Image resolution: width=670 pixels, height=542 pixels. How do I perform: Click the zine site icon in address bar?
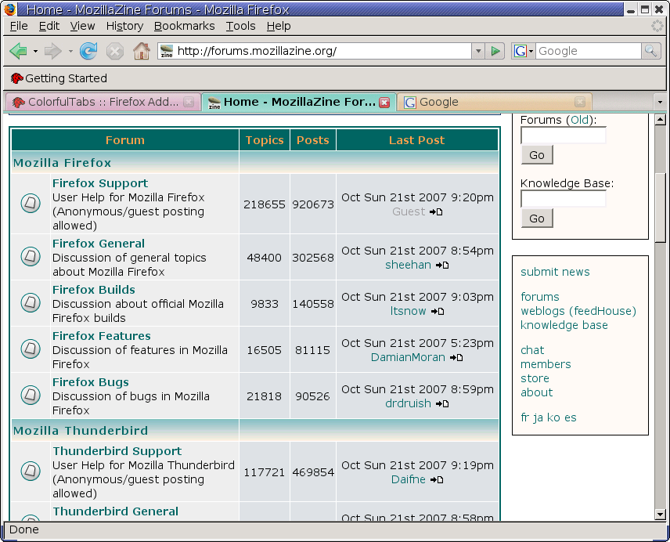click(167, 51)
